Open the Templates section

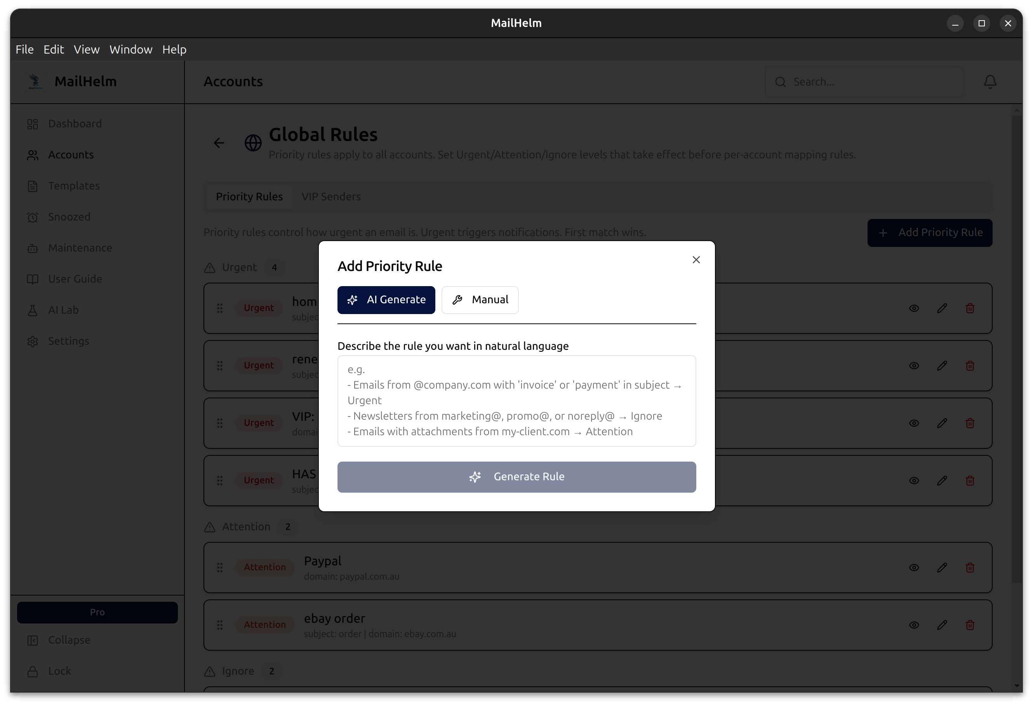point(74,186)
